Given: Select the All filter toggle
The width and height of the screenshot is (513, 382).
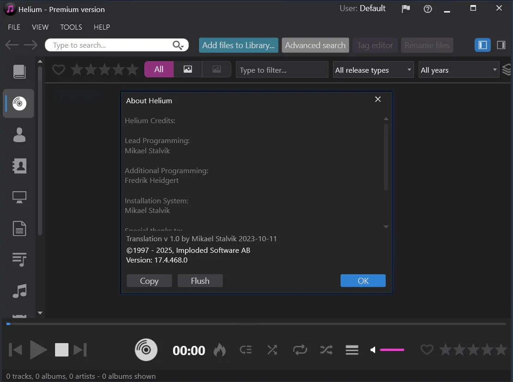Looking at the screenshot, I should [159, 69].
